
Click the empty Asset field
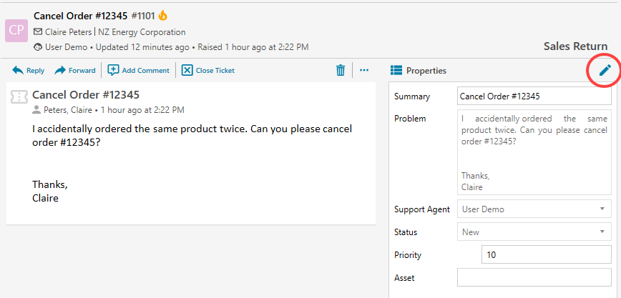[534, 278]
